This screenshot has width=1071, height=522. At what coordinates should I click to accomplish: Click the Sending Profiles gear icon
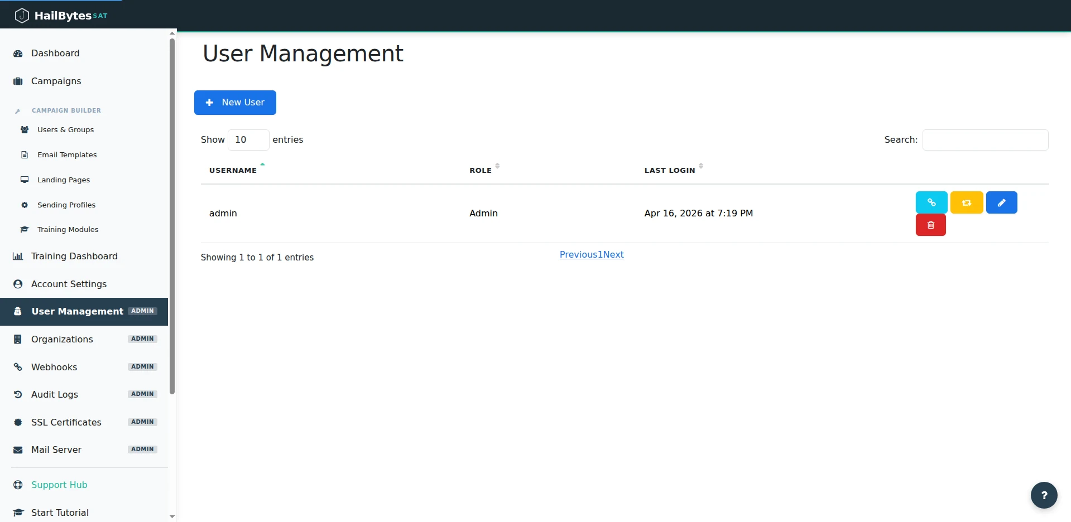pyautogui.click(x=24, y=205)
